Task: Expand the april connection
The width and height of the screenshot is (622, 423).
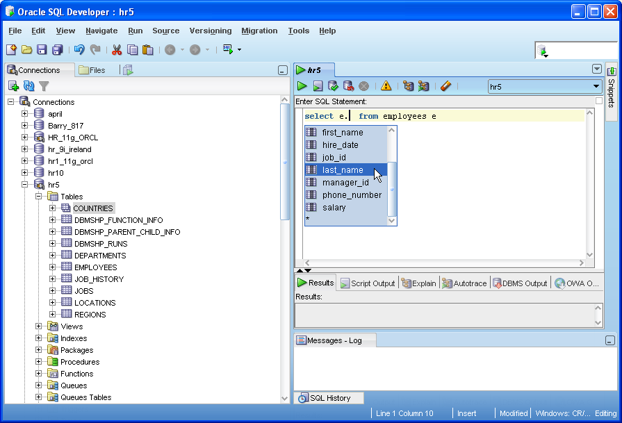Action: coord(24,114)
